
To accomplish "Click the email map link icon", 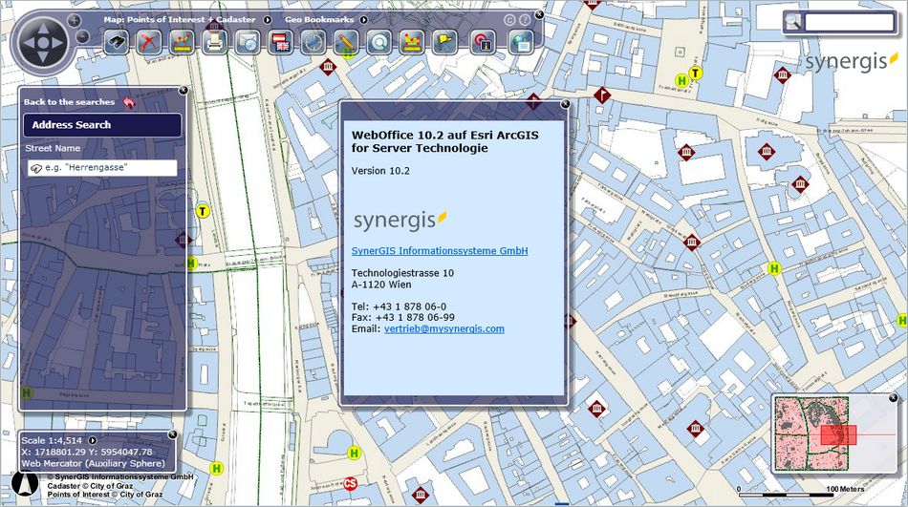I will click(248, 42).
